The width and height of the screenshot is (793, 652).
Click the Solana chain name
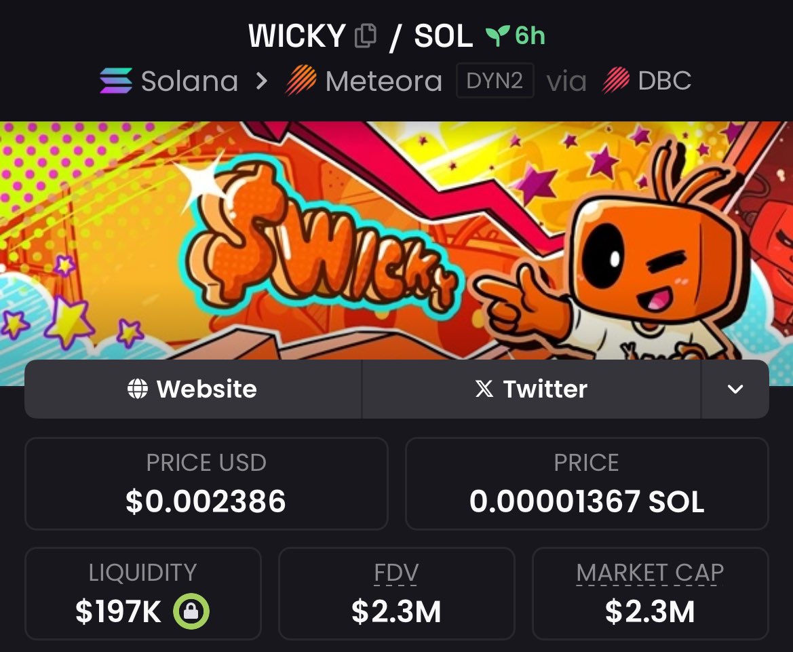pos(190,81)
